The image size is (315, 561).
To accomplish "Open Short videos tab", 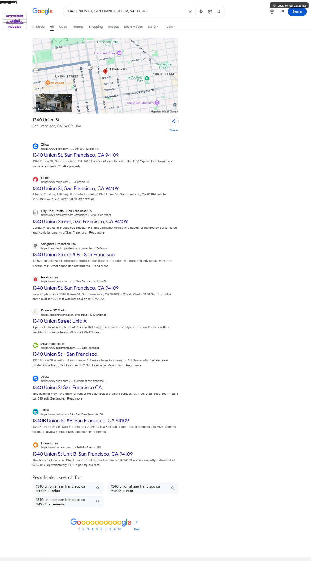I will tap(133, 27).
